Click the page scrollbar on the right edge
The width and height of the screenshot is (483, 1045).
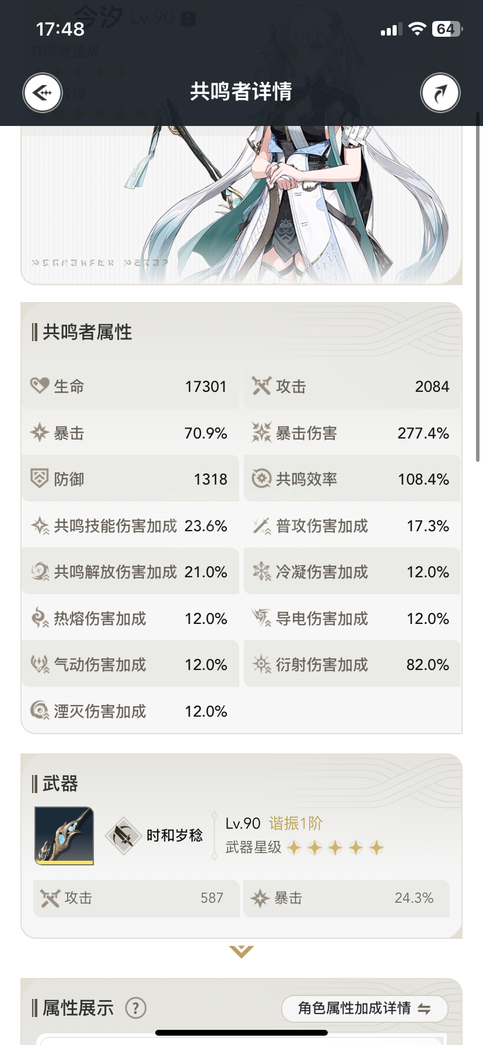(478, 286)
